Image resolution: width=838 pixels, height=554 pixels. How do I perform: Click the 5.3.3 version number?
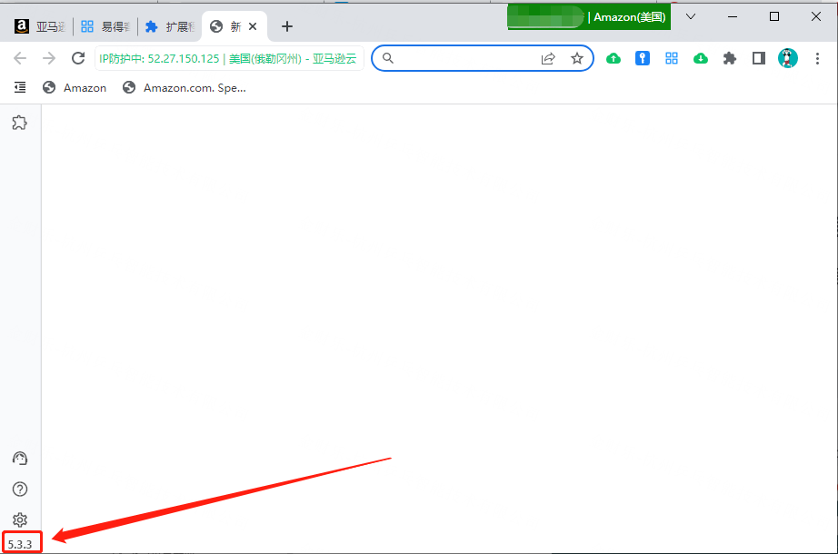(20, 544)
